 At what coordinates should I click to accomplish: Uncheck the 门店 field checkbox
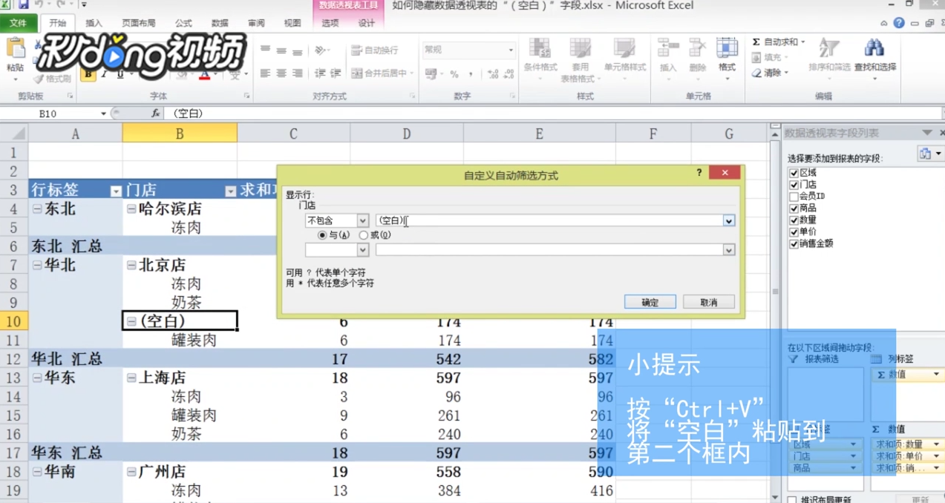(x=794, y=185)
